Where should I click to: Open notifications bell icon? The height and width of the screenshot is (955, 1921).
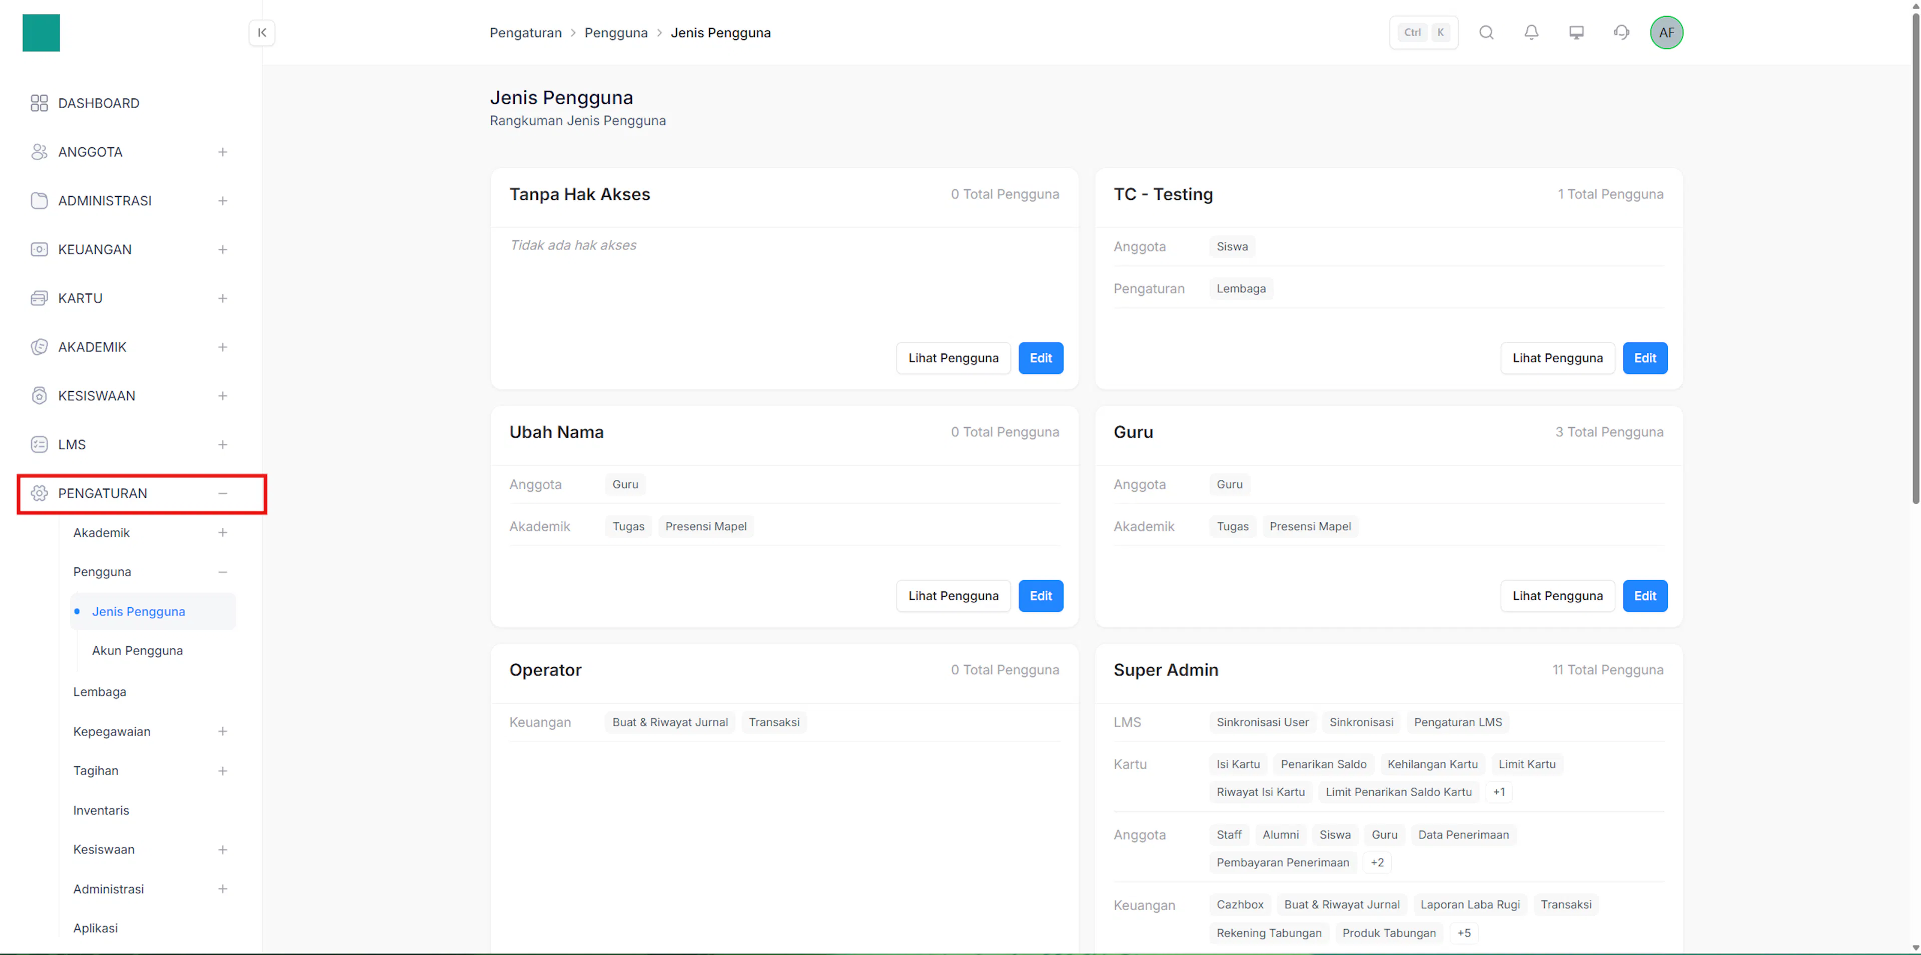pyautogui.click(x=1531, y=33)
